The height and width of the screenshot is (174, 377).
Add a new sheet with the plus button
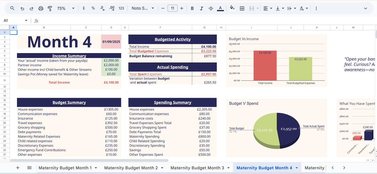click(x=17, y=168)
